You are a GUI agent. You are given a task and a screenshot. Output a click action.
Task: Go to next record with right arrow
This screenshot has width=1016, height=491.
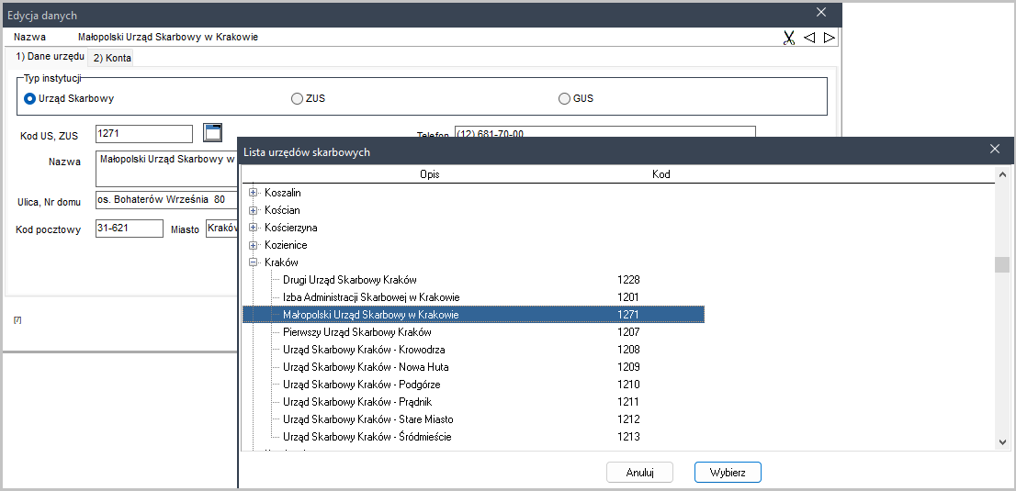pos(829,38)
